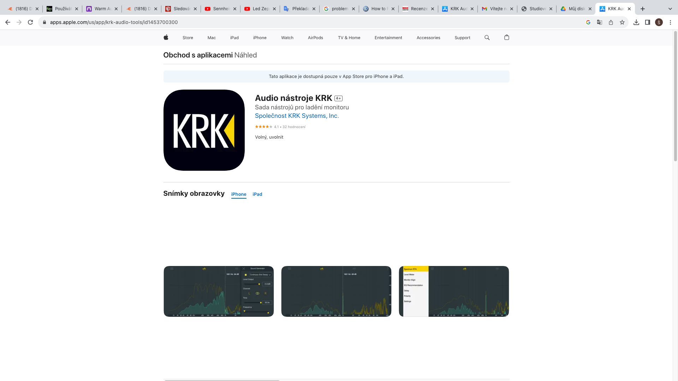The height and width of the screenshot is (381, 678).
Task: Open the shopping bag icon
Action: [506, 37]
